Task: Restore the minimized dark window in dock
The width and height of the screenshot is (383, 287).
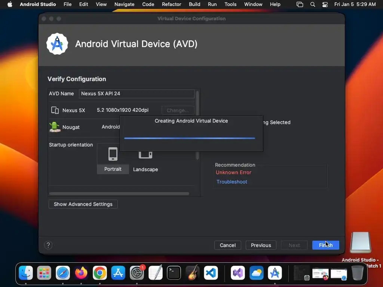Action: 302,272
